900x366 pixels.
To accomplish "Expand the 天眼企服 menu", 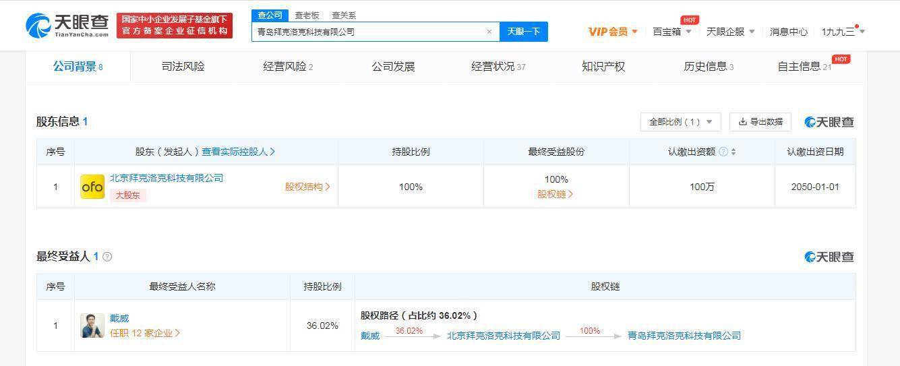I will click(731, 32).
